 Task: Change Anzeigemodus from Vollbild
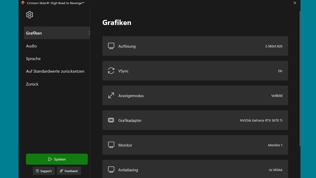pos(277,96)
